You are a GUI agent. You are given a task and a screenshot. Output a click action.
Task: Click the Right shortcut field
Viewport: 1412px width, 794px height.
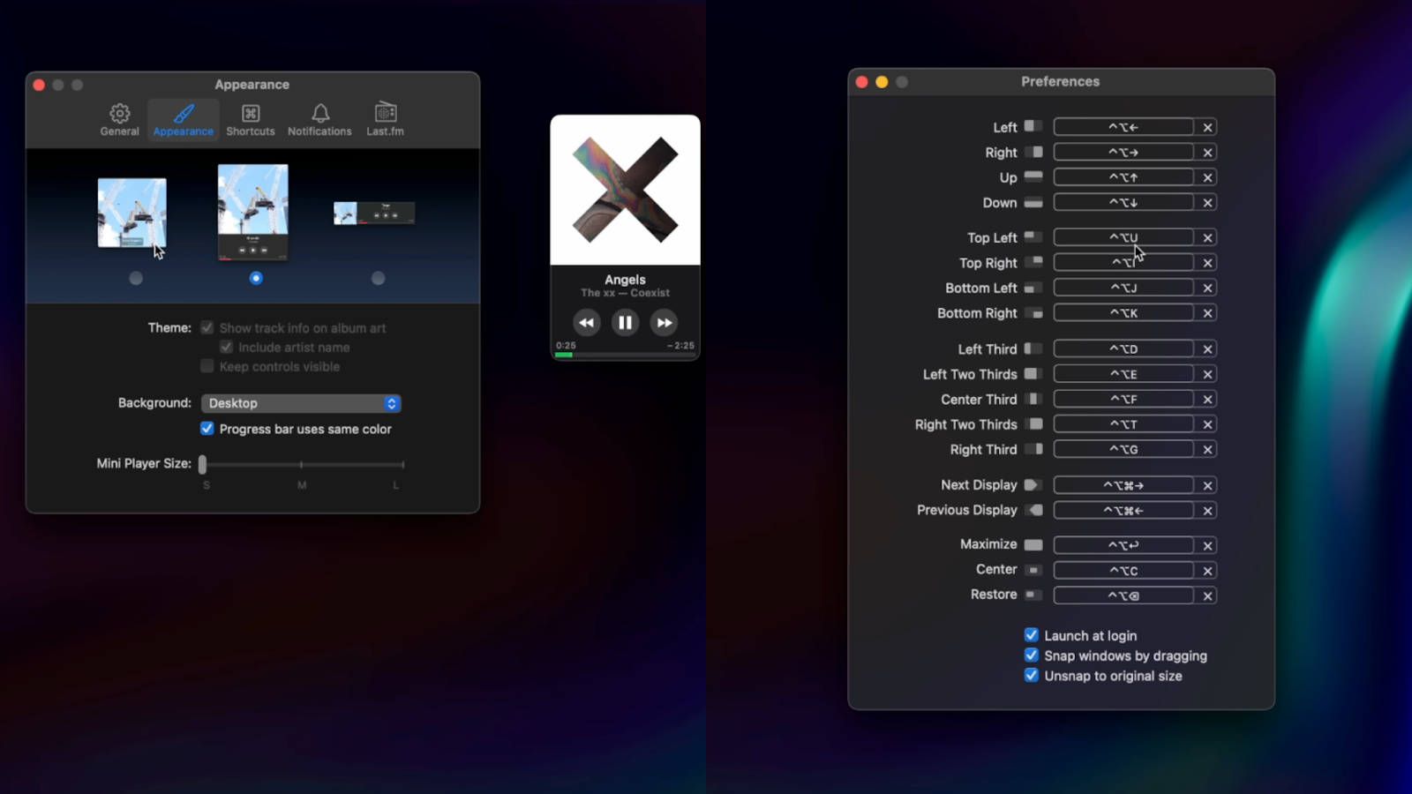pyautogui.click(x=1123, y=153)
